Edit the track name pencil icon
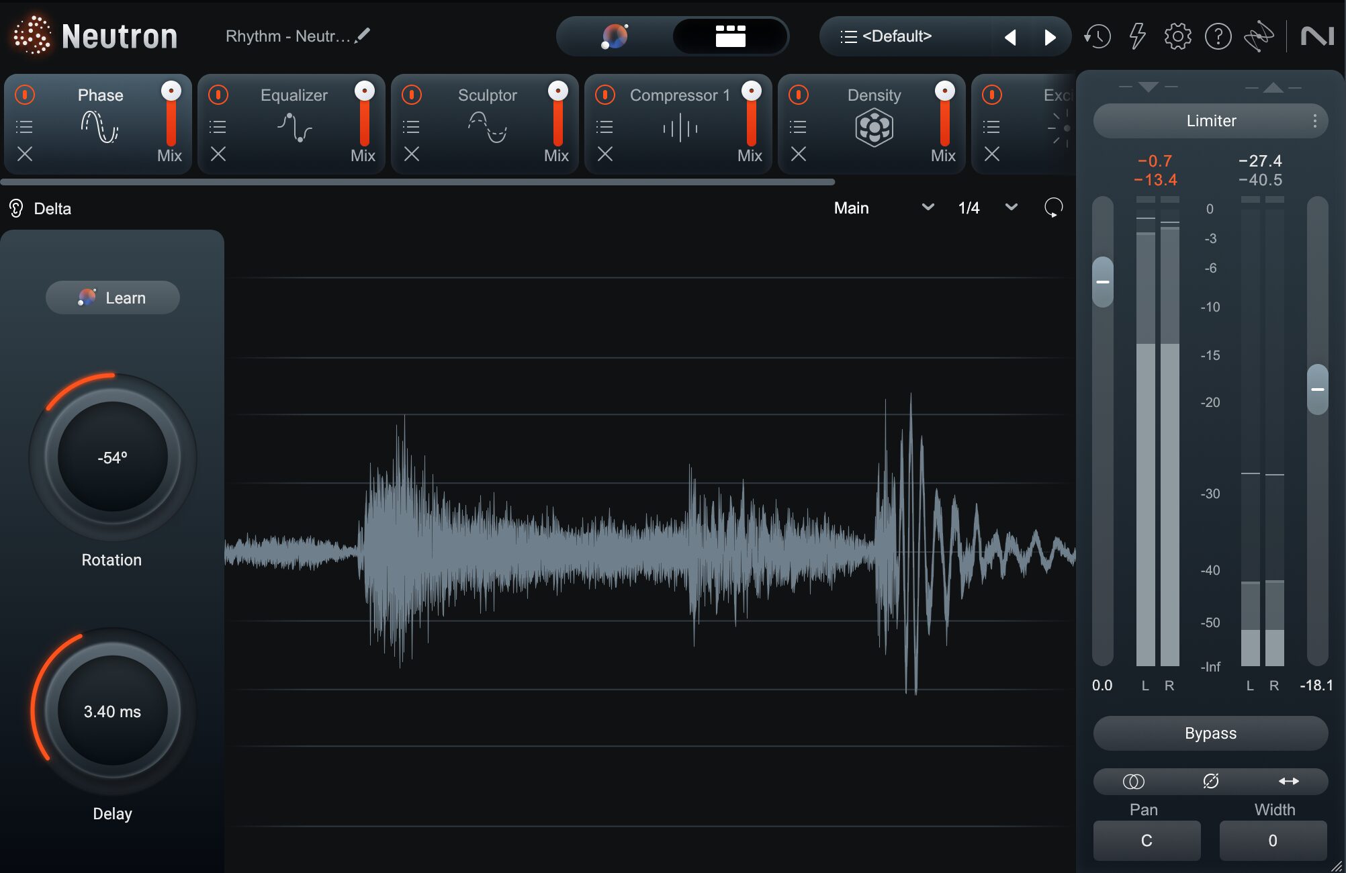 (x=363, y=36)
